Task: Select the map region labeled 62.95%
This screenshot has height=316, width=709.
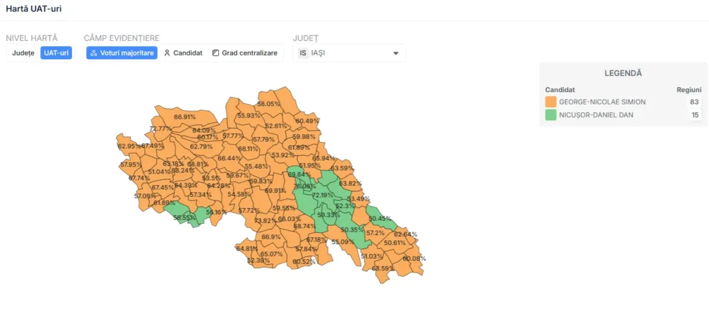Action: [129, 147]
